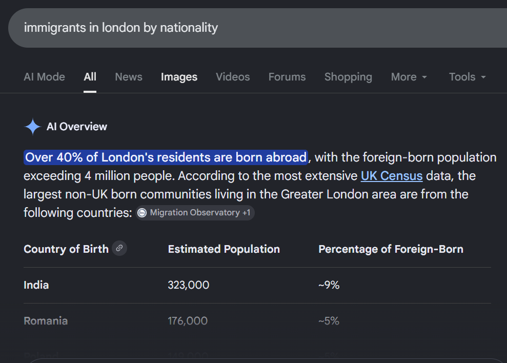
Task: Open the UK Census link
Action: point(392,176)
